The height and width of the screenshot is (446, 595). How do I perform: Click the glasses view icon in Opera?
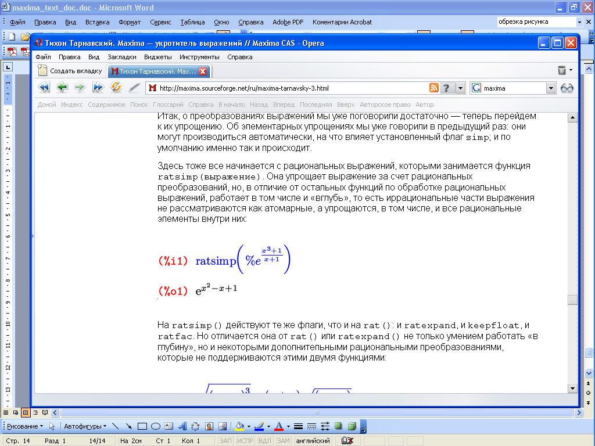(x=567, y=88)
